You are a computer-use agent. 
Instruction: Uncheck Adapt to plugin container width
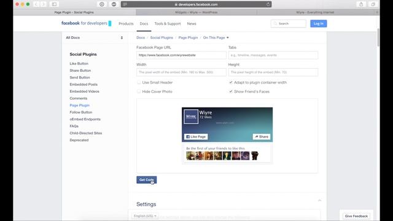click(231, 82)
